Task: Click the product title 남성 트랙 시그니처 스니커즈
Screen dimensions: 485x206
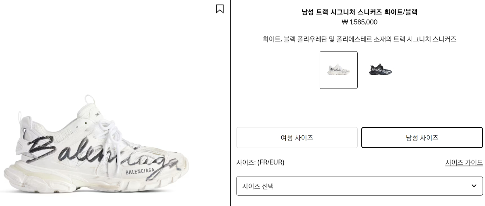Action: click(x=359, y=12)
